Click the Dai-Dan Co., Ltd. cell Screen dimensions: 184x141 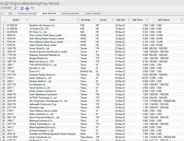pos(54,68)
